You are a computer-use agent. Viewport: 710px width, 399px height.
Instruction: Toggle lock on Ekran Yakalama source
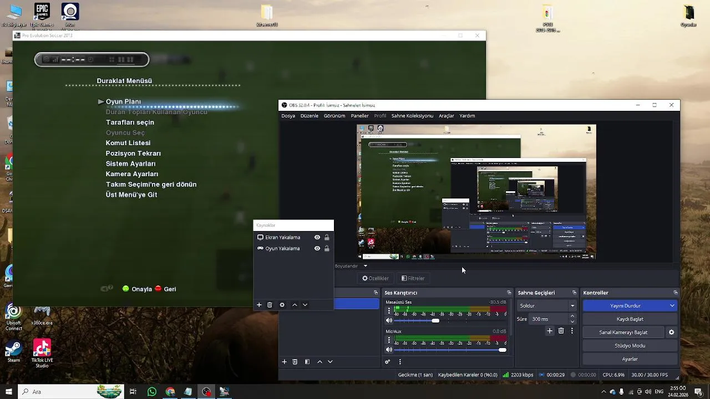327,237
